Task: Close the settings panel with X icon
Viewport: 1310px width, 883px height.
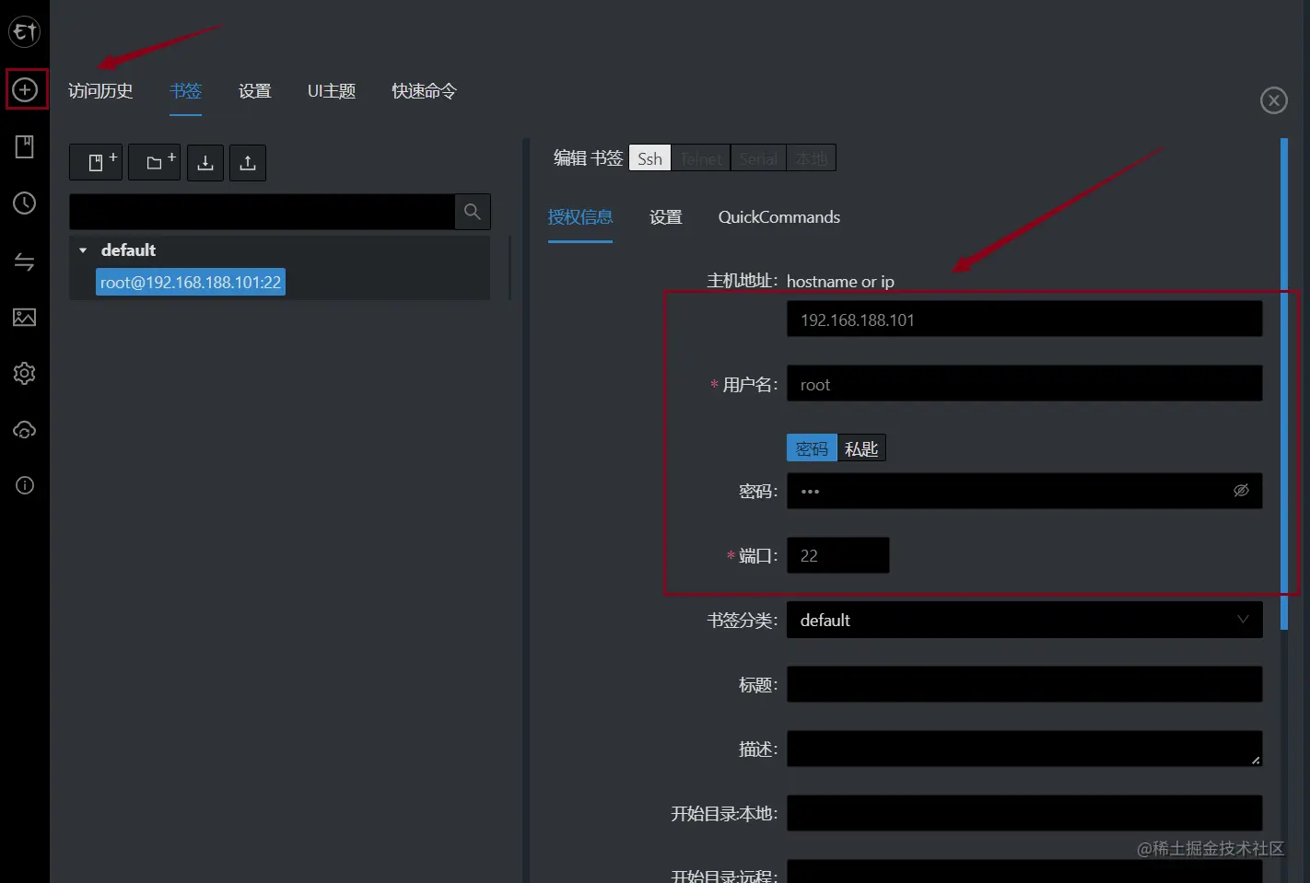Action: (1274, 100)
